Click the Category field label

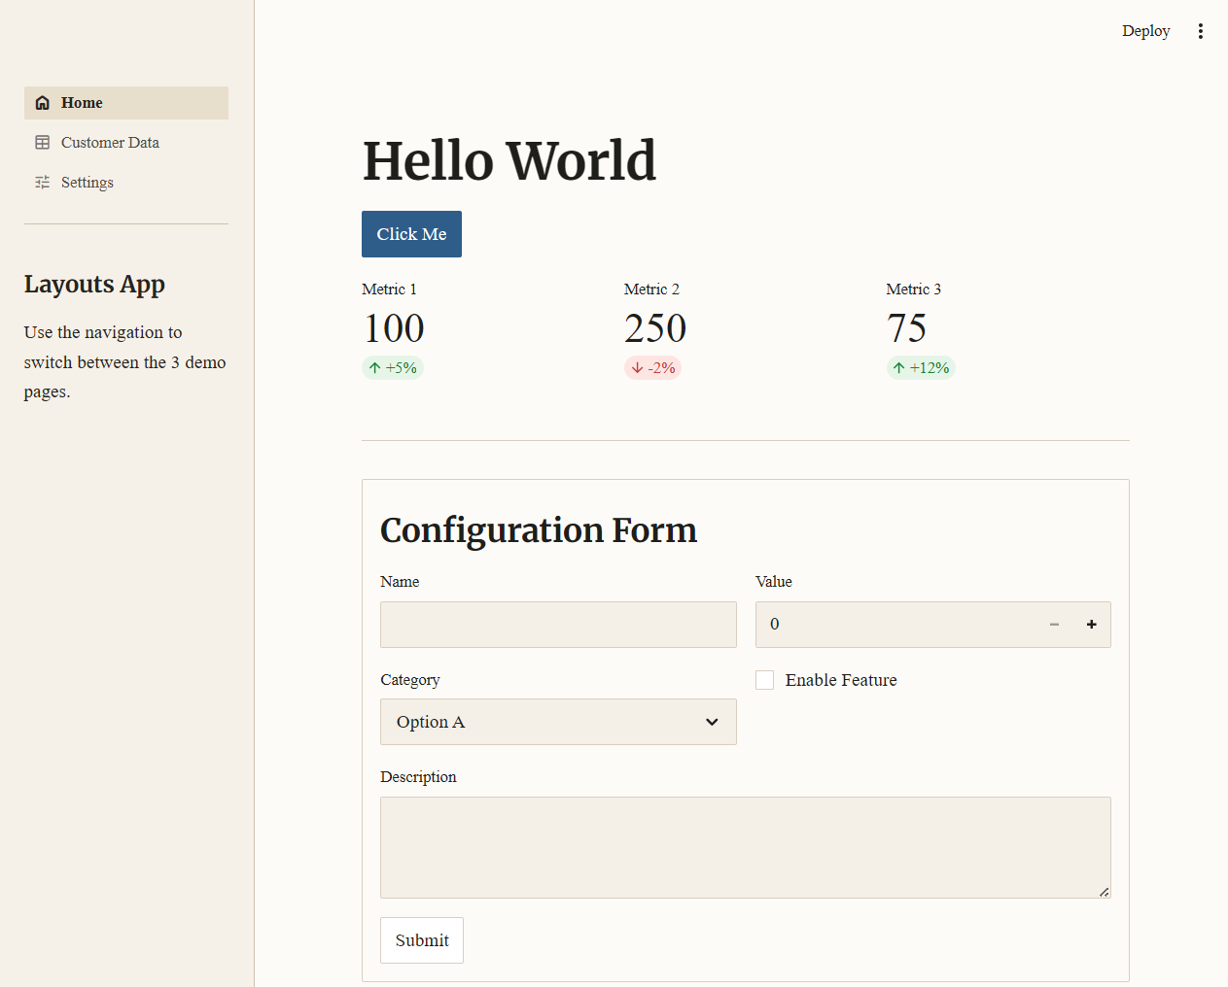410,680
